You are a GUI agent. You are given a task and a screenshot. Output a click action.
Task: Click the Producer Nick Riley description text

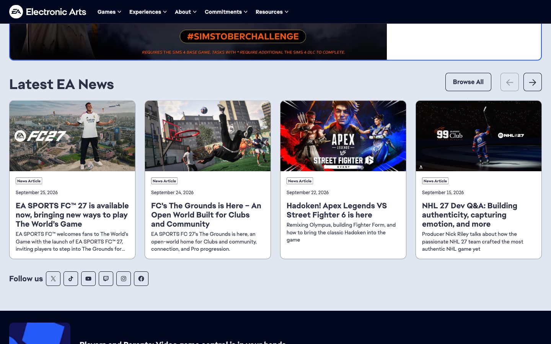[x=473, y=242]
